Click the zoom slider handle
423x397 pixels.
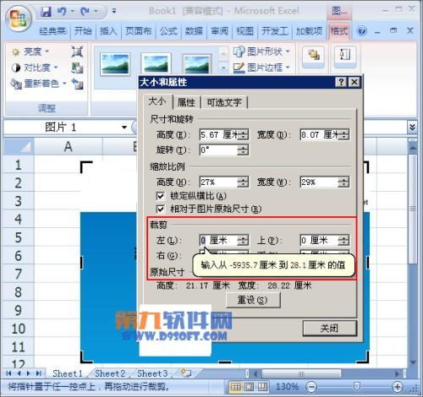pos(356,387)
